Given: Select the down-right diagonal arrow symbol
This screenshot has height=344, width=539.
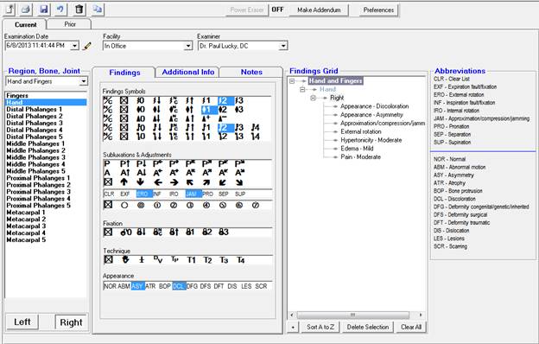Looking at the screenshot, I should pos(239,182).
